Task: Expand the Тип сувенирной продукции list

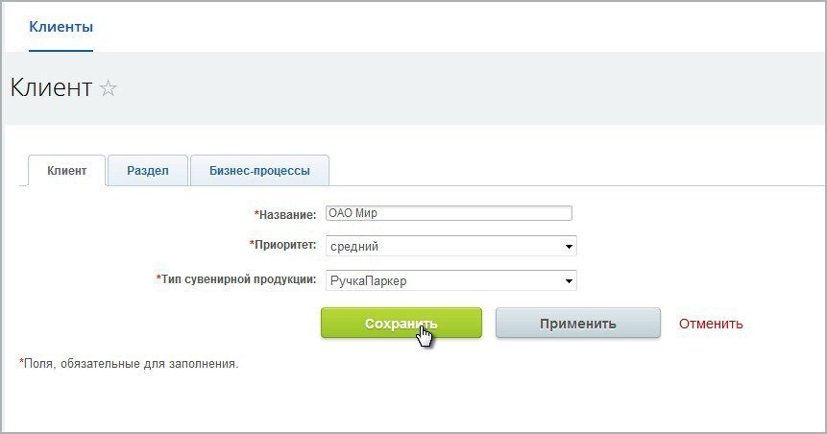Action: pos(442,280)
